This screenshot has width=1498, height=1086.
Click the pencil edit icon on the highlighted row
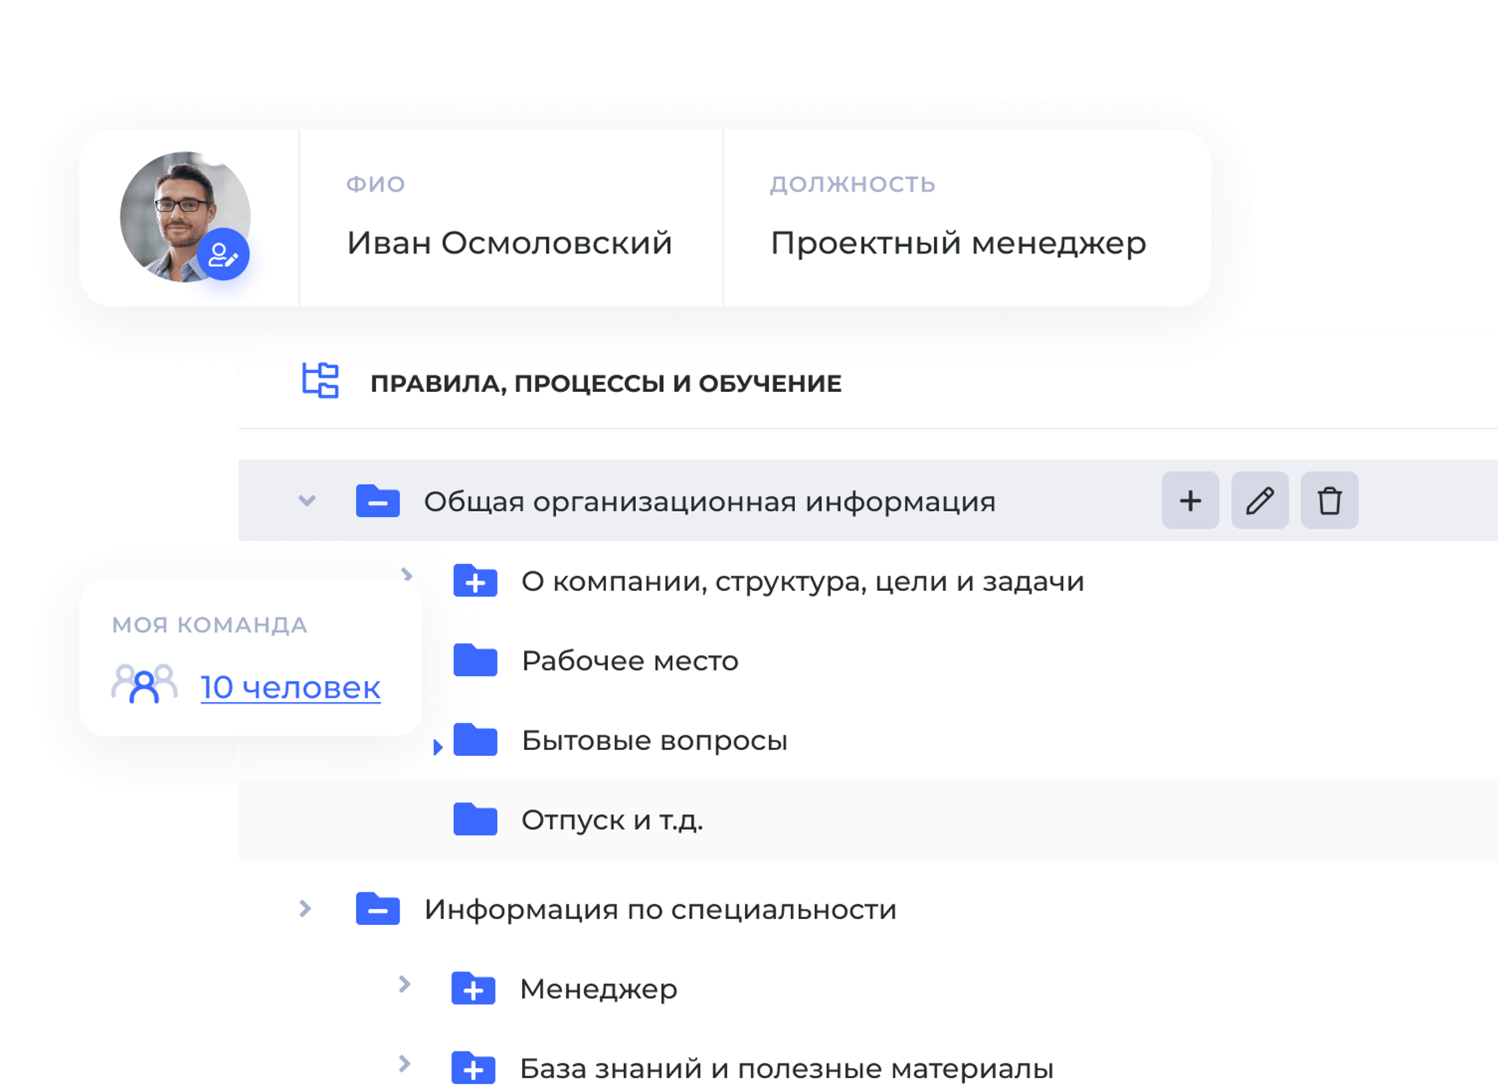(x=1260, y=502)
